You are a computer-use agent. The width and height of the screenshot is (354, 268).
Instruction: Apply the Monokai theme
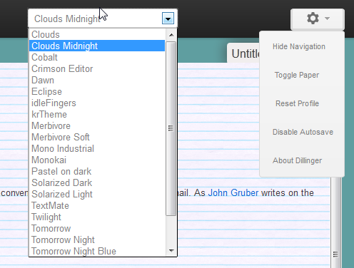pyautogui.click(x=97, y=160)
